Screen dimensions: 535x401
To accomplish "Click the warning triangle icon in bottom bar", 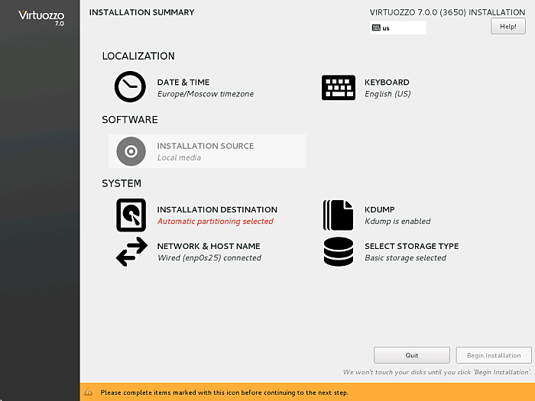I will 89,393.
